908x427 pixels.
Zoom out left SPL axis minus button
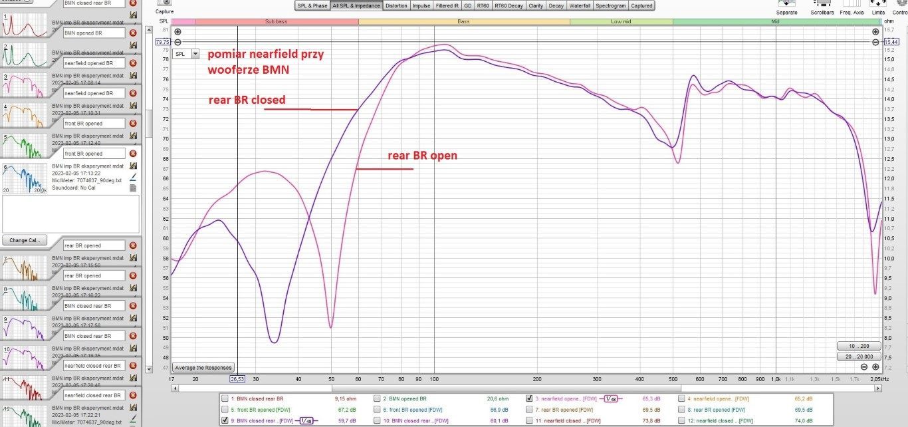tap(177, 42)
